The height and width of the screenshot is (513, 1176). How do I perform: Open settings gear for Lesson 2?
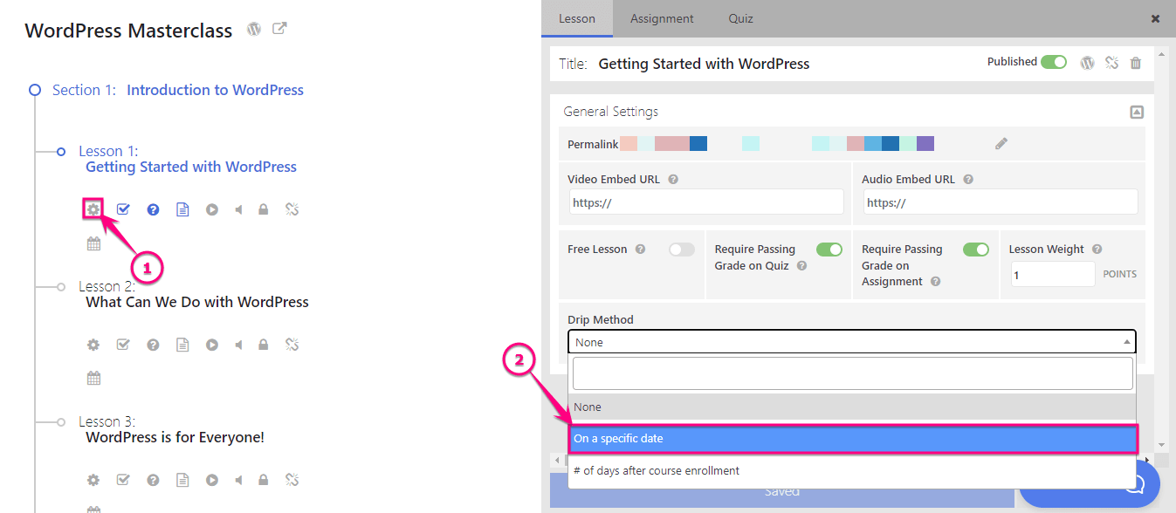pos(93,345)
